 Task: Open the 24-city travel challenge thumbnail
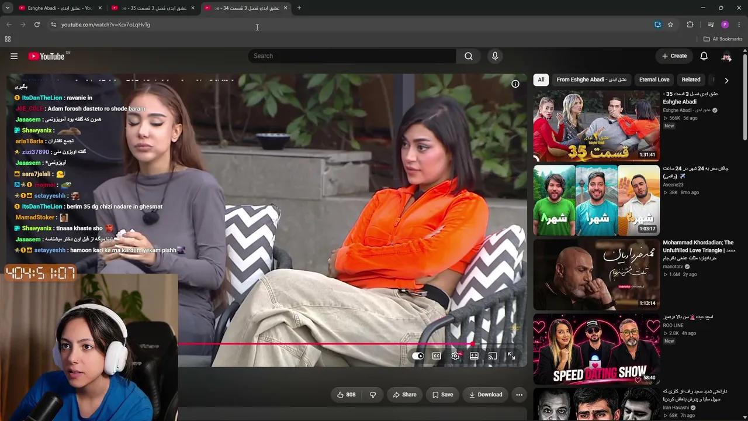coord(596,201)
